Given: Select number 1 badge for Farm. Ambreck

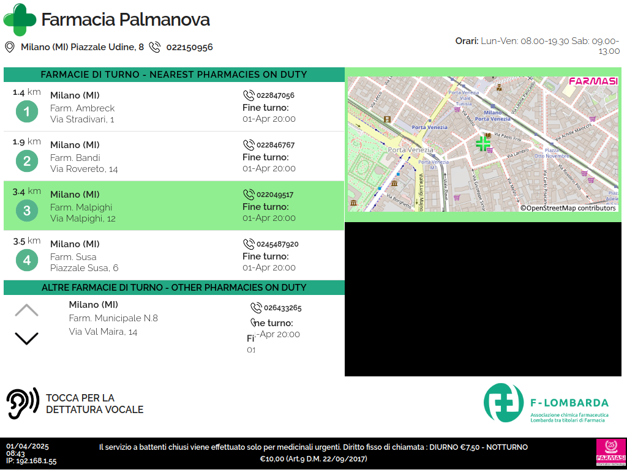Looking at the screenshot, I should 27,112.
